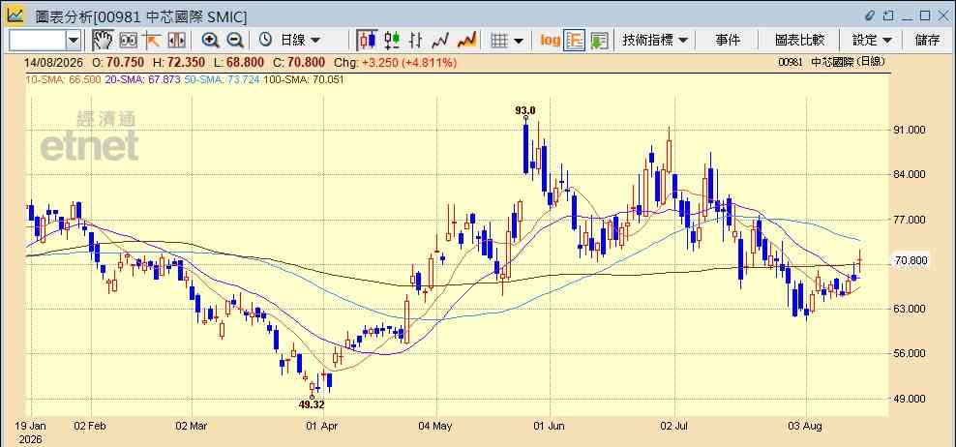
Task: Open the grid options dropdown arrow
Action: (x=519, y=41)
